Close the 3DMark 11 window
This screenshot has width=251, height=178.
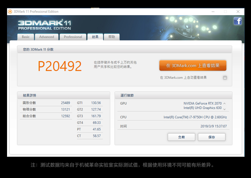pyautogui.click(x=238, y=11)
